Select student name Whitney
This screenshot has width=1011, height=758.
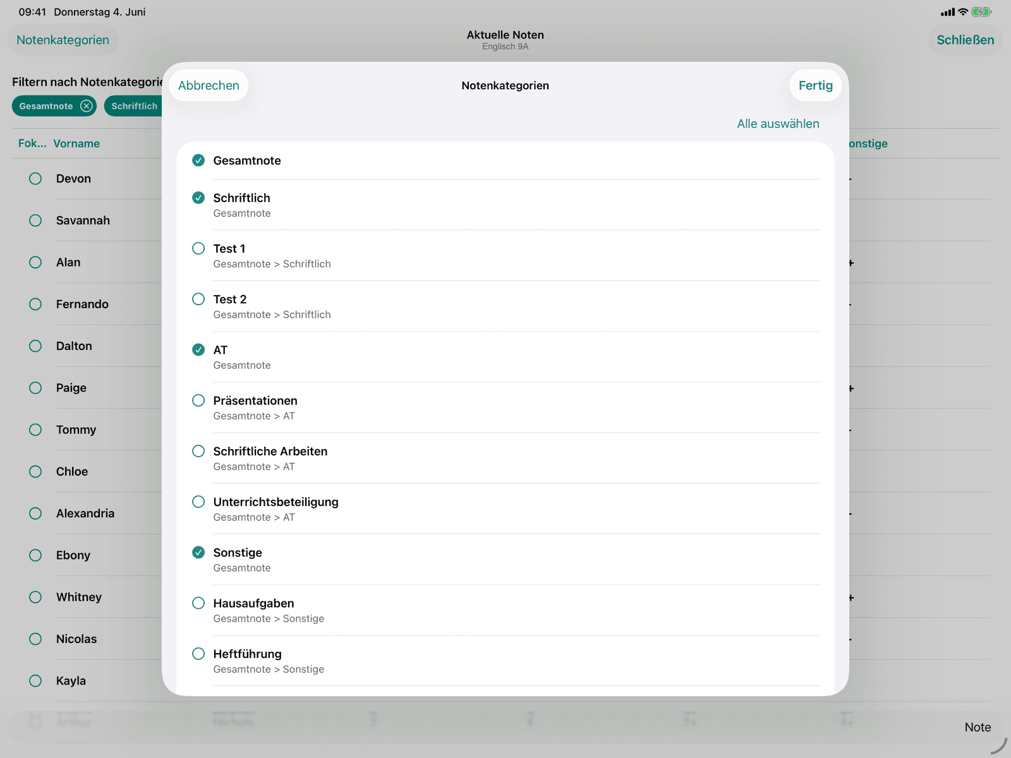[x=79, y=597]
